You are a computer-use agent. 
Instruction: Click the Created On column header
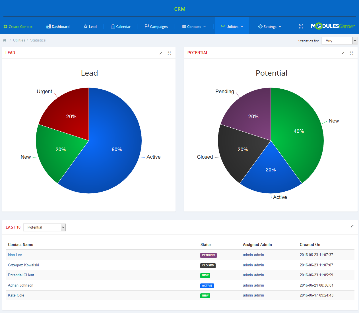pos(310,244)
